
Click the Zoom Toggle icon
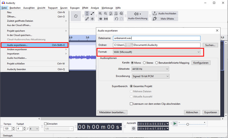click(x=121, y=14)
